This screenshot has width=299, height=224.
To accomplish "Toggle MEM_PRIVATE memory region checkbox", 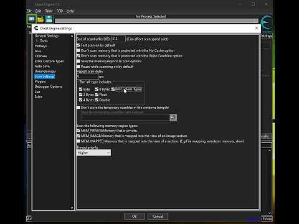I will tap(78, 131).
